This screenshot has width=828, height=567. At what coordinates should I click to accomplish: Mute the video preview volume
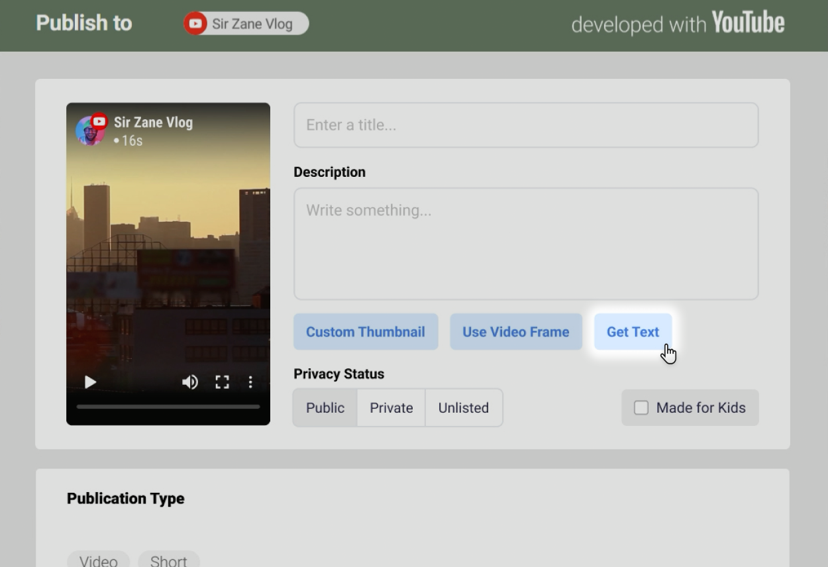(x=190, y=382)
